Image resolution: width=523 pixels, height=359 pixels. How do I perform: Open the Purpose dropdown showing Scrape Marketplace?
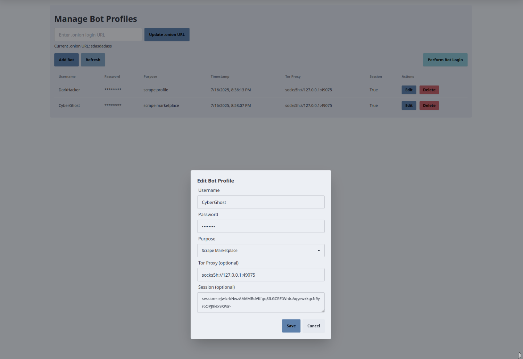(x=261, y=251)
